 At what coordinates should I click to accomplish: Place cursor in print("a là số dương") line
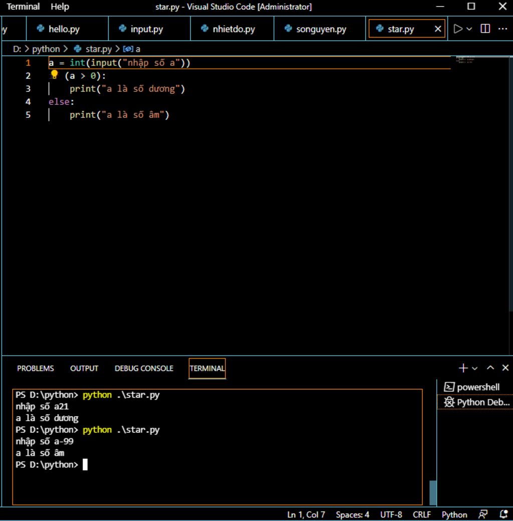pyautogui.click(x=127, y=89)
